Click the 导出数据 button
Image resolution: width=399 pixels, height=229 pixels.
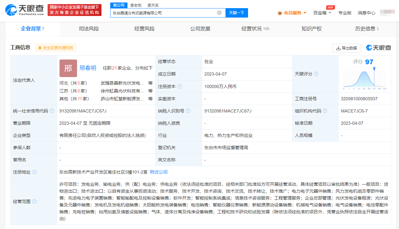tap(346, 48)
